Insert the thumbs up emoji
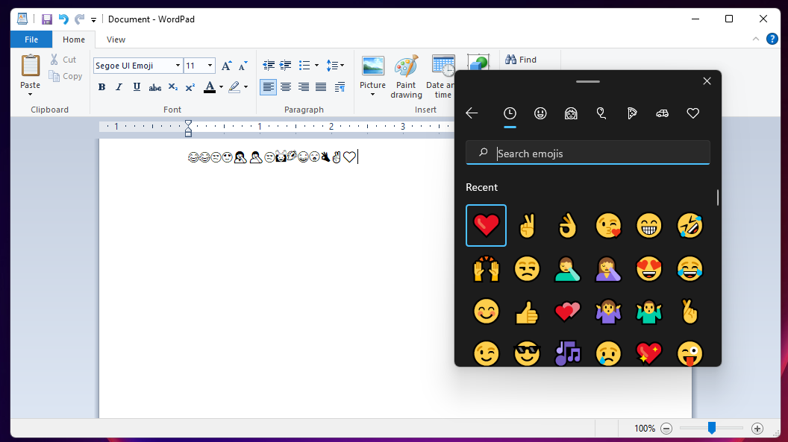 coord(527,312)
